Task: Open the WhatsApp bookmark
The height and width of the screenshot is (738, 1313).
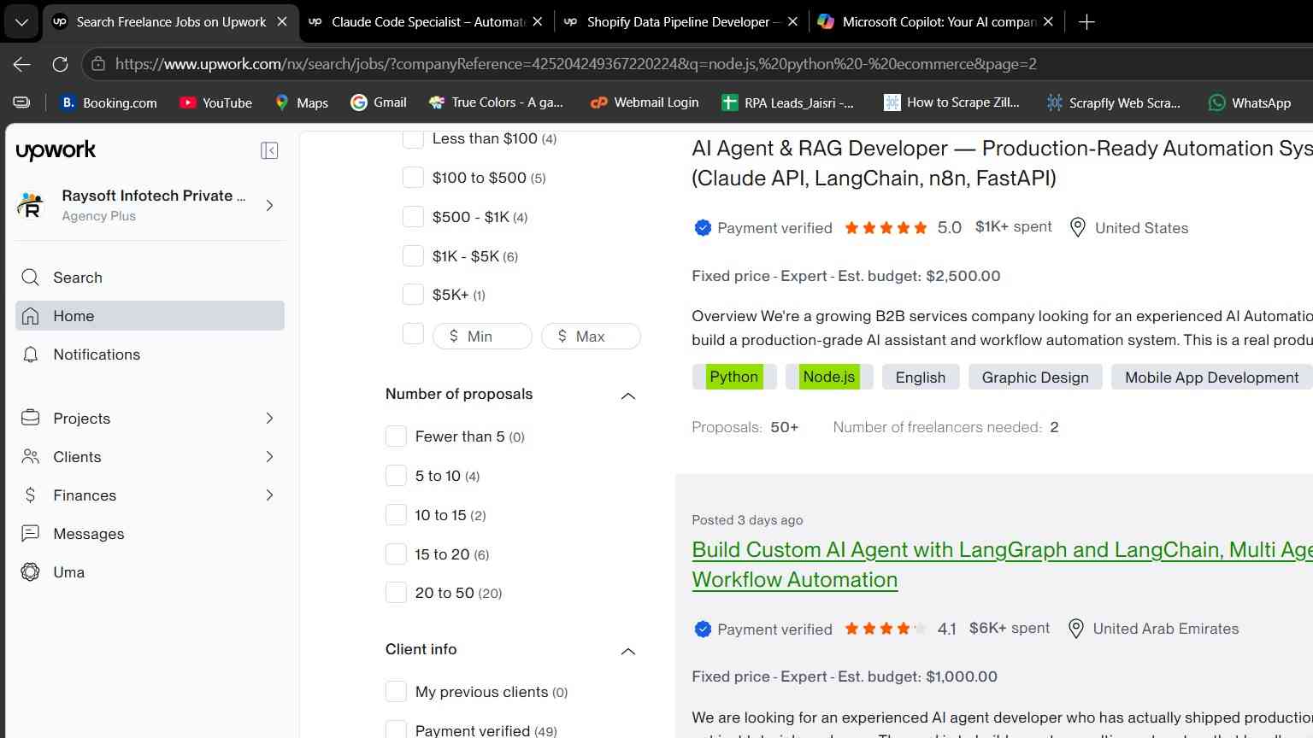Action: (1249, 102)
